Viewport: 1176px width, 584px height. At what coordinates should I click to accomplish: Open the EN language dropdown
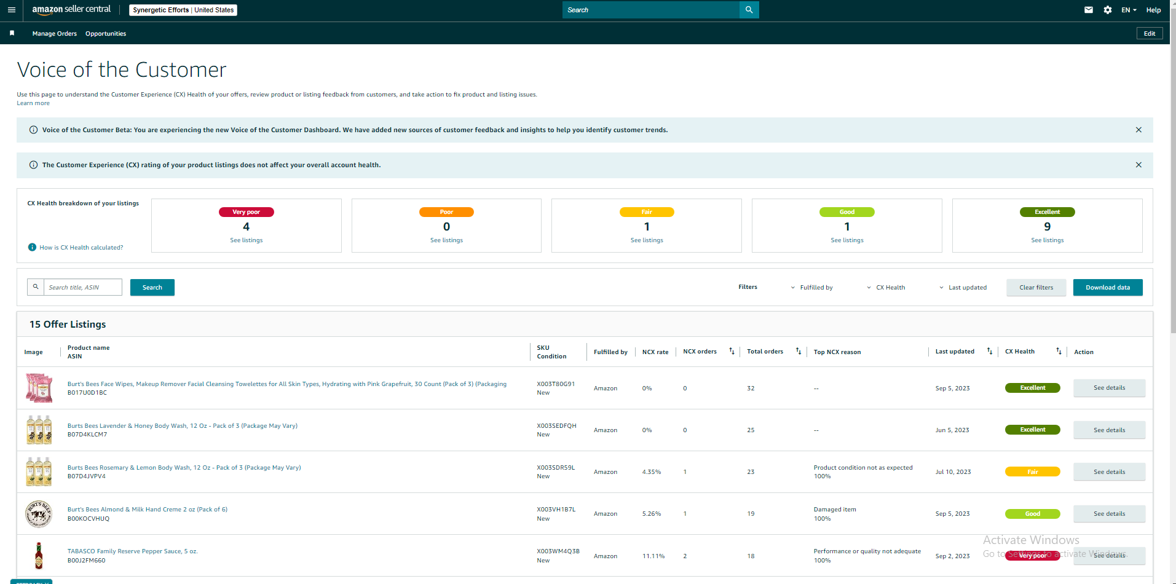[1129, 10]
